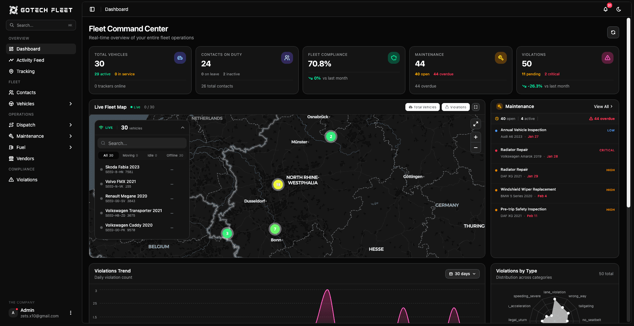Toggle Total Vehicles map layer
This screenshot has height=326, width=634.
(x=422, y=107)
